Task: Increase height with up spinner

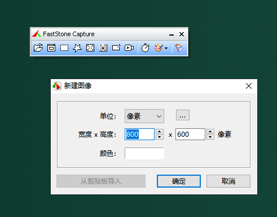Action: coord(210,132)
